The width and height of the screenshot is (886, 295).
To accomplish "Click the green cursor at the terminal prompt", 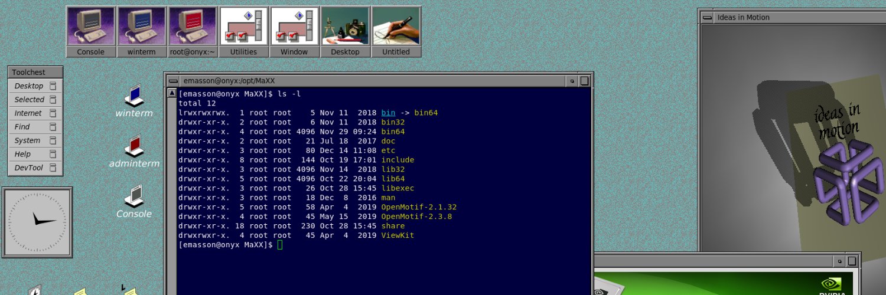I will click(280, 245).
